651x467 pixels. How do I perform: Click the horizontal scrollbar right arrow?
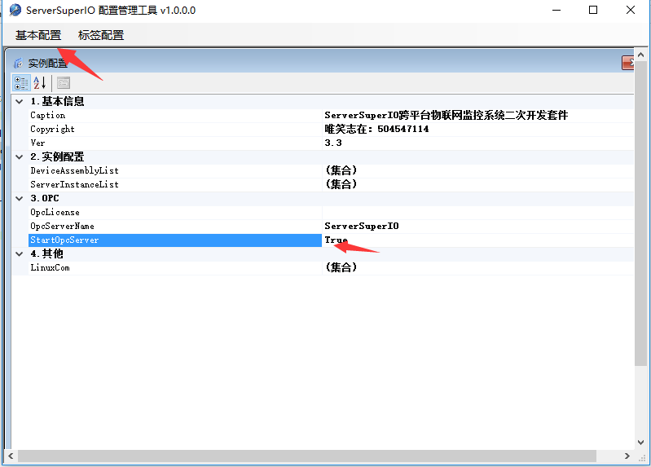(x=627, y=456)
